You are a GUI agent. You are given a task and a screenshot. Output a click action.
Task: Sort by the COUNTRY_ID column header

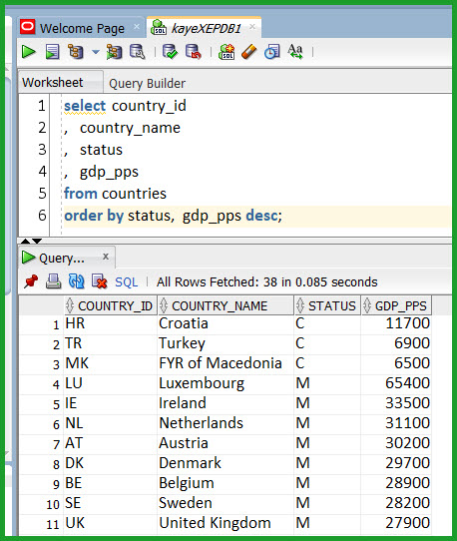[111, 305]
